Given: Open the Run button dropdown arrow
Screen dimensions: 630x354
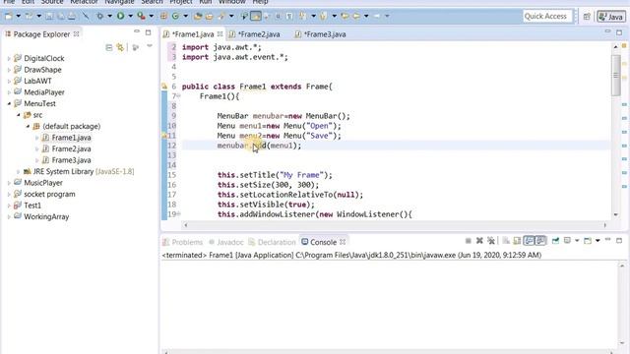Looking at the screenshot, I should point(130,16).
